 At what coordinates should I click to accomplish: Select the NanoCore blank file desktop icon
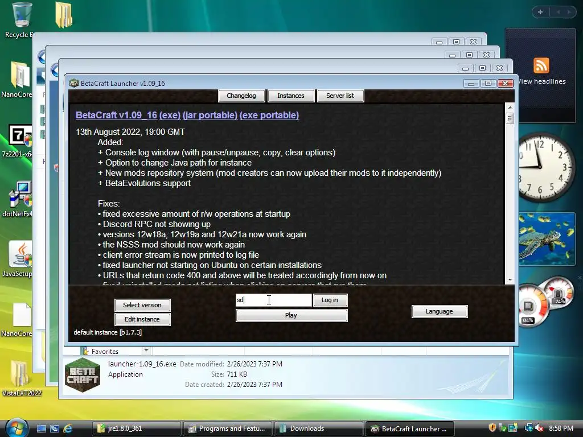pos(19,320)
